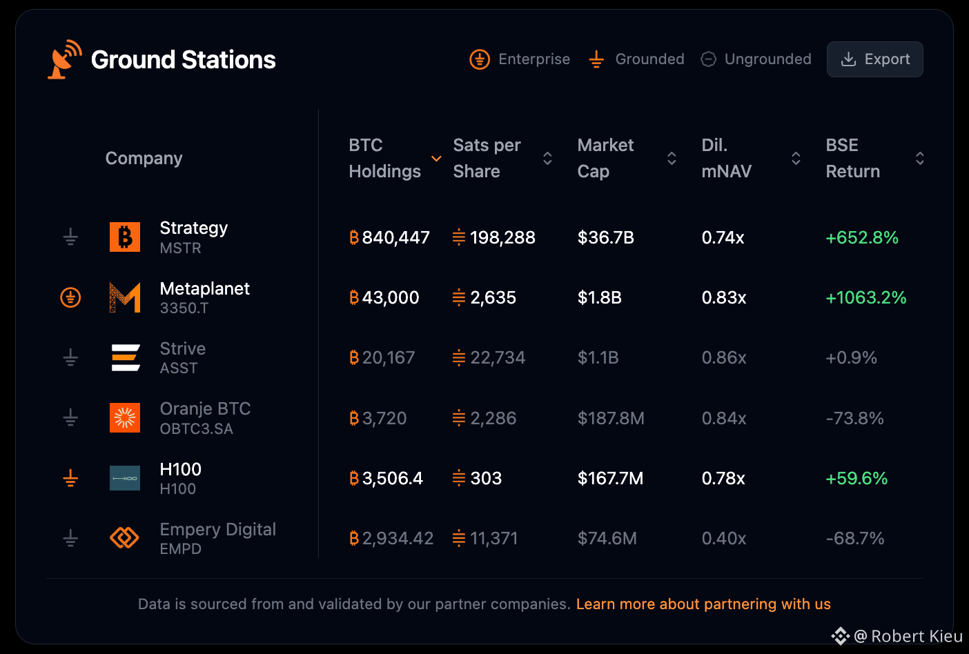969x654 pixels.
Task: Open Learn more about partnering link
Action: click(x=703, y=604)
